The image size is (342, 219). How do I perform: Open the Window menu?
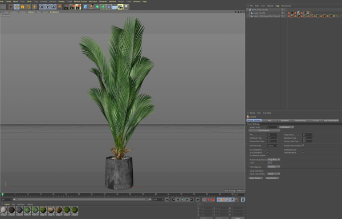pyautogui.click(x=137, y=2)
